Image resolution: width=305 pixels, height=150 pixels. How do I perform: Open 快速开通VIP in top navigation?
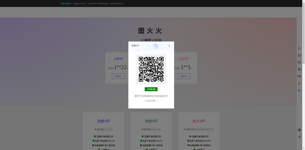[66, 4]
